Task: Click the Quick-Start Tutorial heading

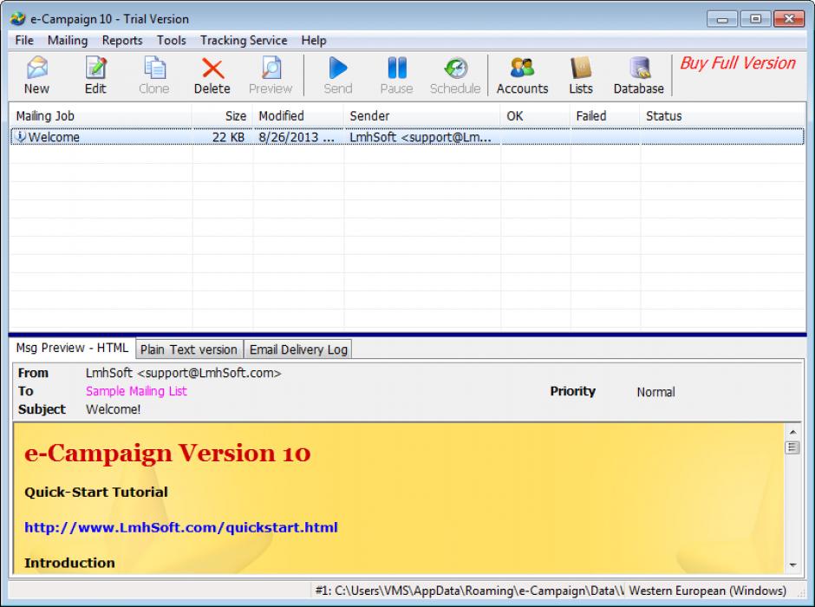Action: [x=96, y=493]
